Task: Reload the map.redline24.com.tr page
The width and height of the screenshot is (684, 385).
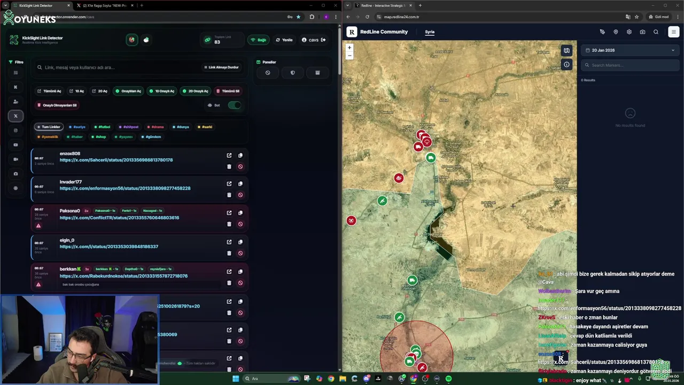Action: pos(367,17)
